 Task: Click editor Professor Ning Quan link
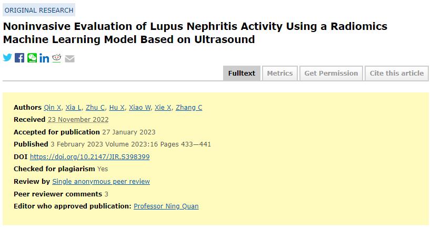click(x=166, y=206)
